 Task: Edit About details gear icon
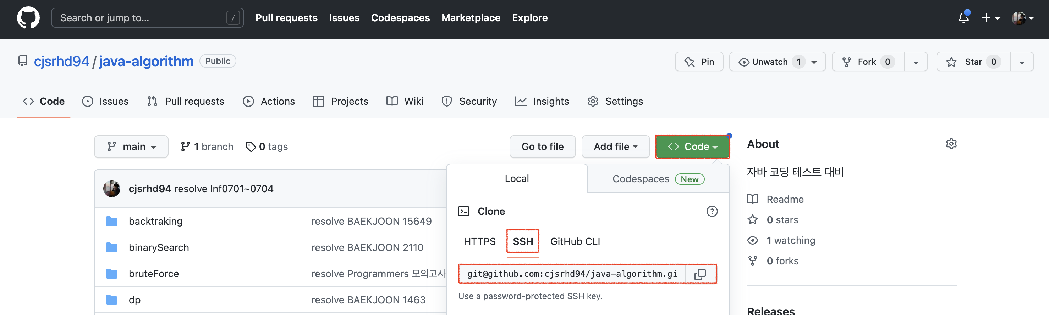(x=951, y=144)
